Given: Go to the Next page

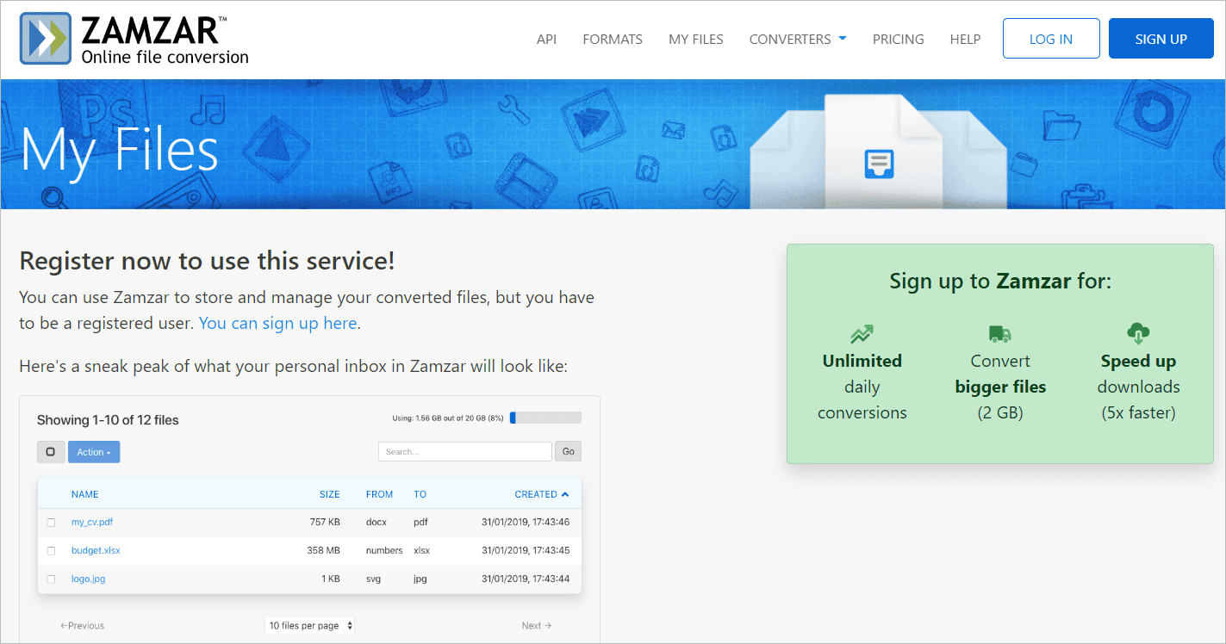Looking at the screenshot, I should tap(537, 626).
